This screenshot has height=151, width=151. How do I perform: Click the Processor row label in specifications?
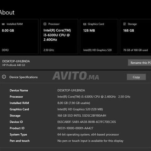click(16, 97)
